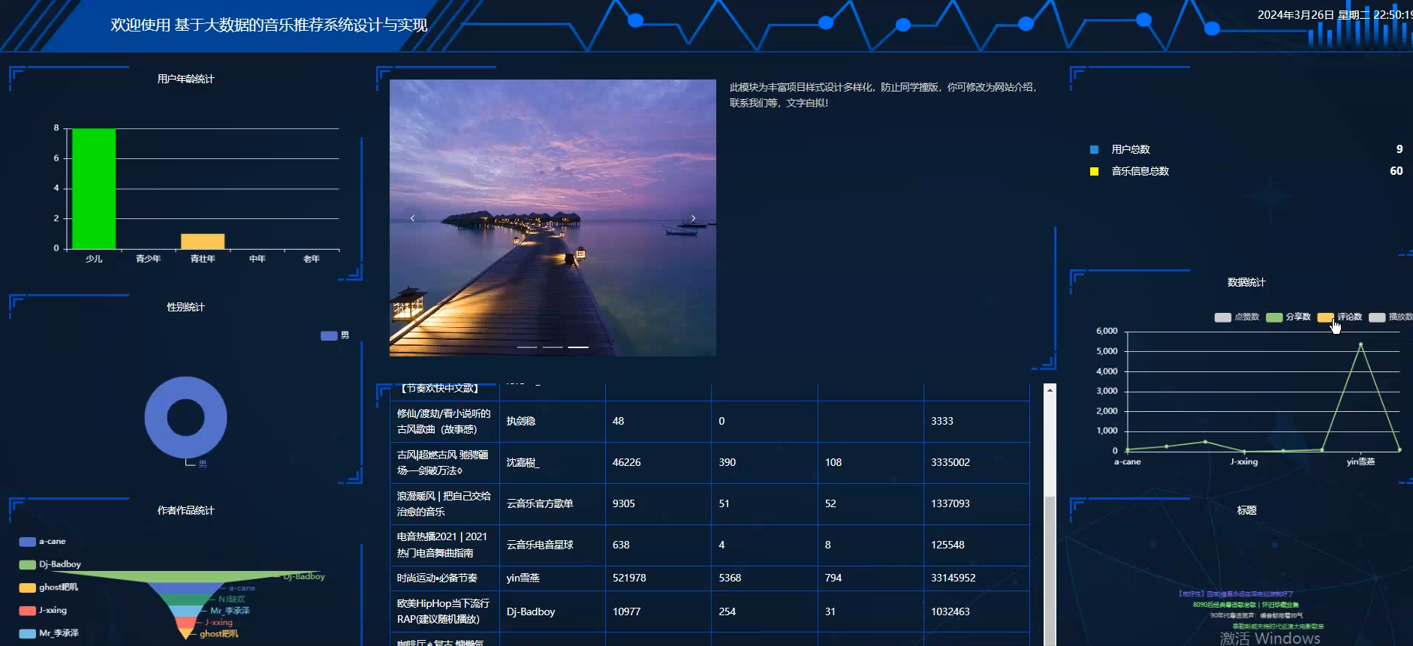Toggle the 播放数 series in the legend
The height and width of the screenshot is (646, 1413).
click(1391, 317)
